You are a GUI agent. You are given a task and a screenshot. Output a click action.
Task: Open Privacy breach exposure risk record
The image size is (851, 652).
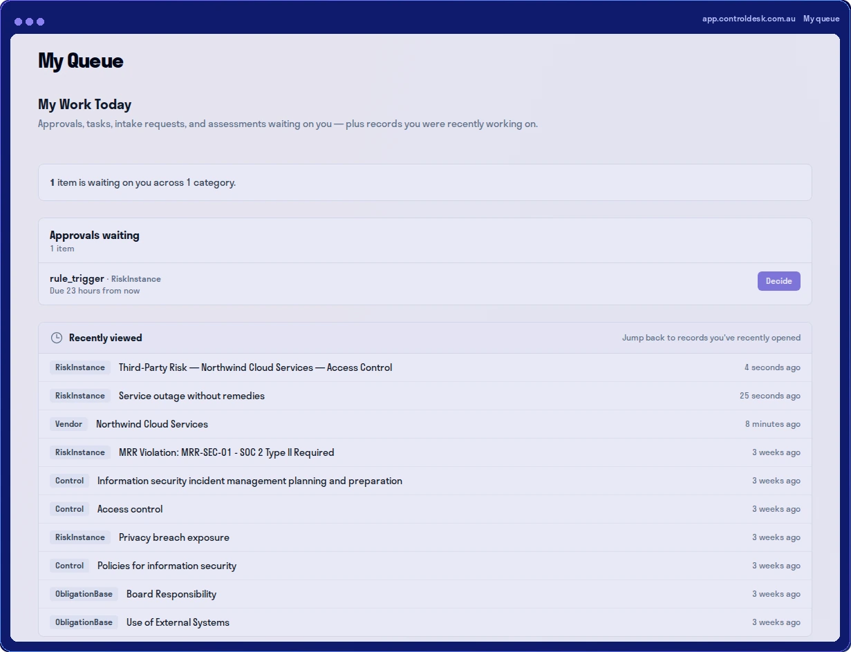[424, 537]
